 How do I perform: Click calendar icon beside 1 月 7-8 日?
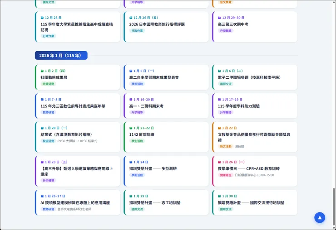42,100
